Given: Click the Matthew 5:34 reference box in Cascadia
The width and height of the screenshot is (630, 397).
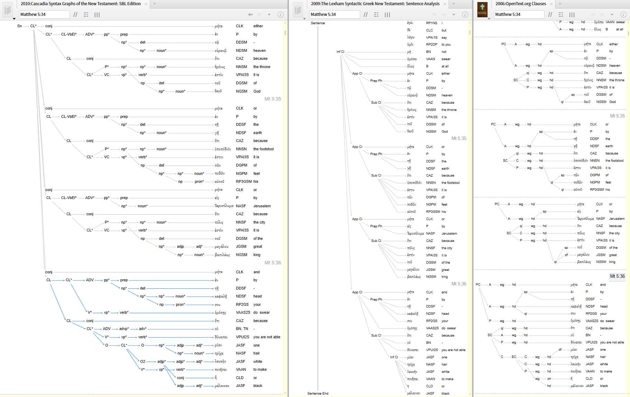Looking at the screenshot, I should pos(44,15).
